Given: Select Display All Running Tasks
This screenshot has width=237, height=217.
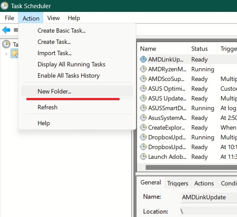Looking at the screenshot, I should pos(77,64).
